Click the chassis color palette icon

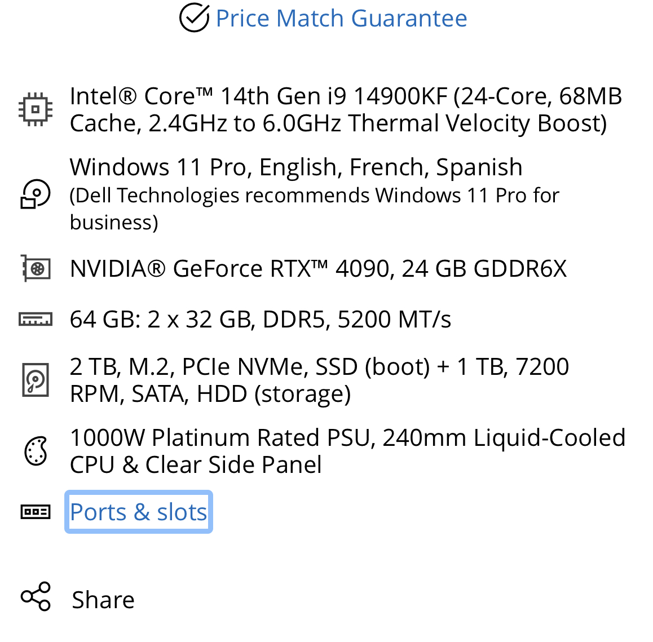36,451
